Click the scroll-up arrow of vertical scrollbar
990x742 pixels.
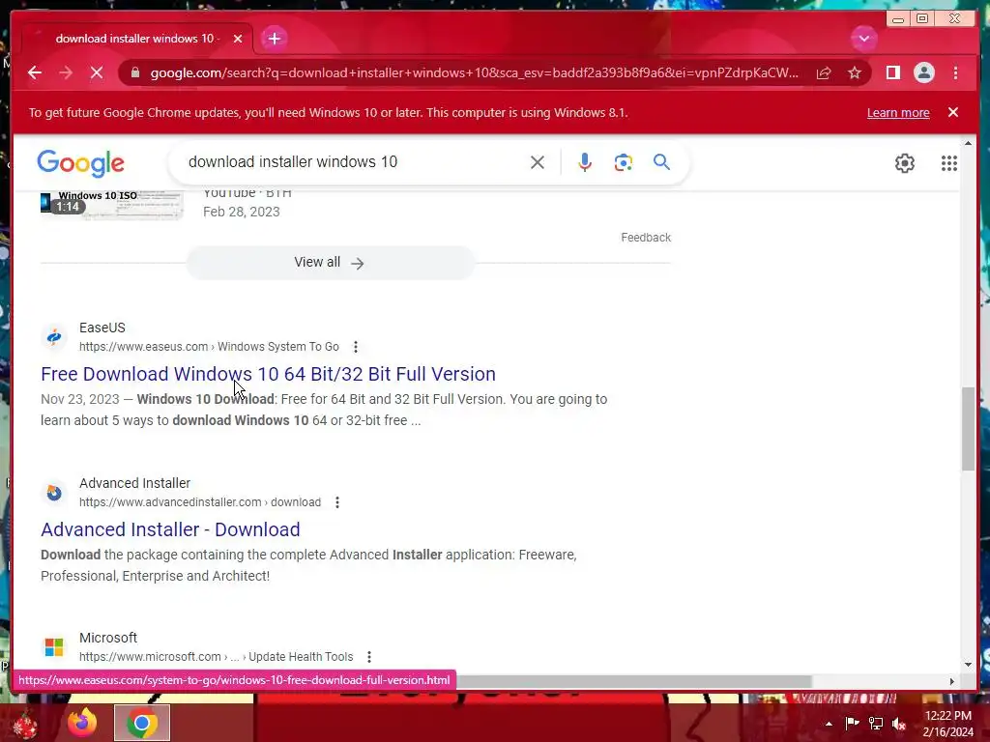[x=968, y=144]
